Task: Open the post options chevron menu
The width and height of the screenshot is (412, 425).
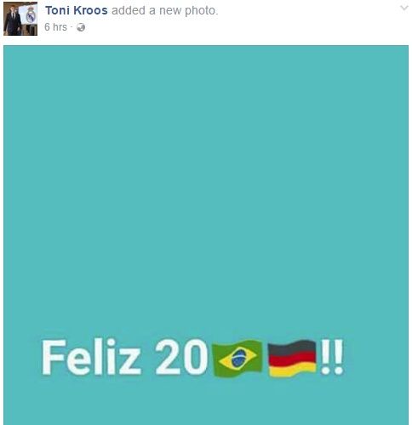Action: click(404, 8)
